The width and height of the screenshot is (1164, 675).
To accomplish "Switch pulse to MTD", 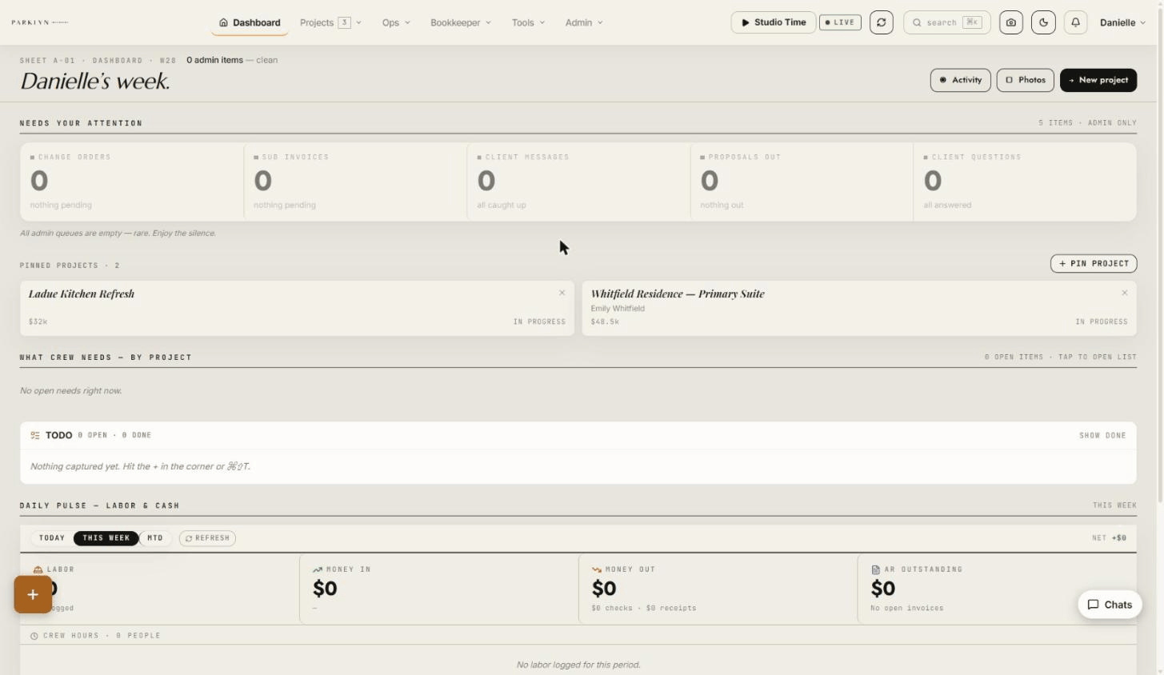I will tap(155, 538).
